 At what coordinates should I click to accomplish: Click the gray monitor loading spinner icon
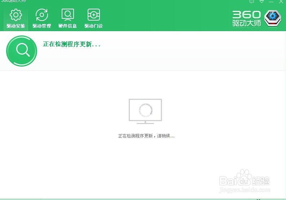[x=145, y=111]
